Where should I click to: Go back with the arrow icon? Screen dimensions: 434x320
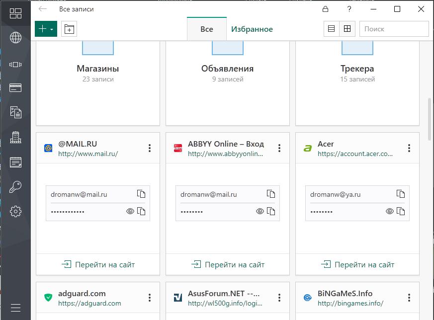click(x=43, y=9)
